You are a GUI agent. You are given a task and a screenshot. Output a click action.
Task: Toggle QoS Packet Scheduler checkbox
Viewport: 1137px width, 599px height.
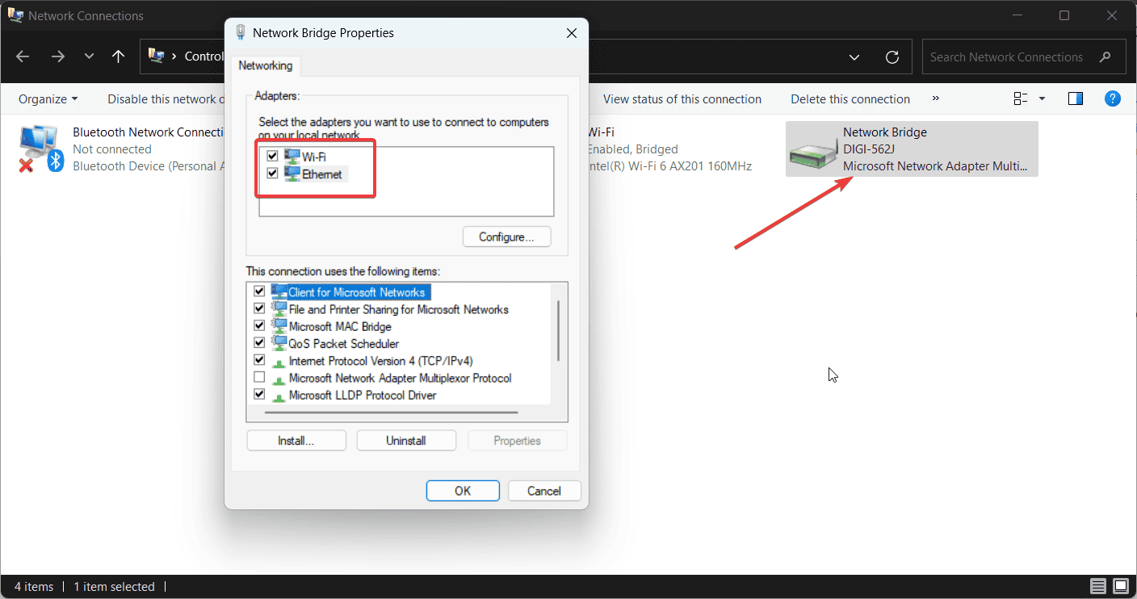(x=259, y=343)
